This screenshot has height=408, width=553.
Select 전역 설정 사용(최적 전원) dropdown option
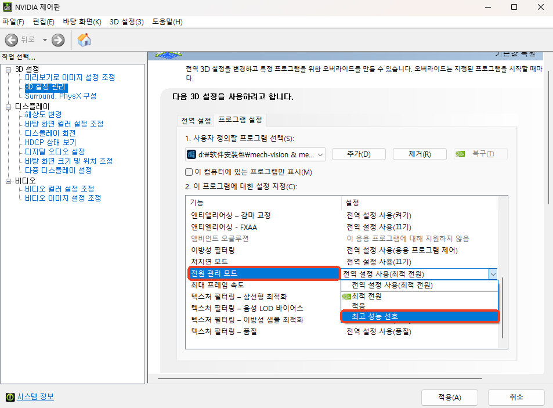click(420, 286)
